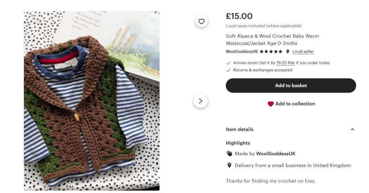Click the crochet baby waistcoat photo
369x193 pixels.
click(92, 101)
